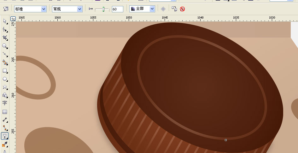
Task: Click the vertical ruler at mark 260
Action: coord(13,95)
